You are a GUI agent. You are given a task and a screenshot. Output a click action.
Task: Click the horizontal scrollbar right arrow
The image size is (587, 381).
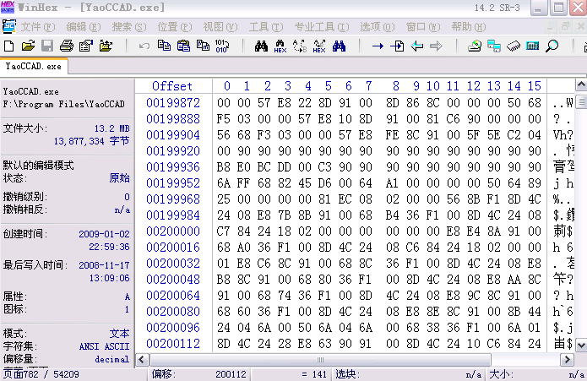[x=567, y=360]
